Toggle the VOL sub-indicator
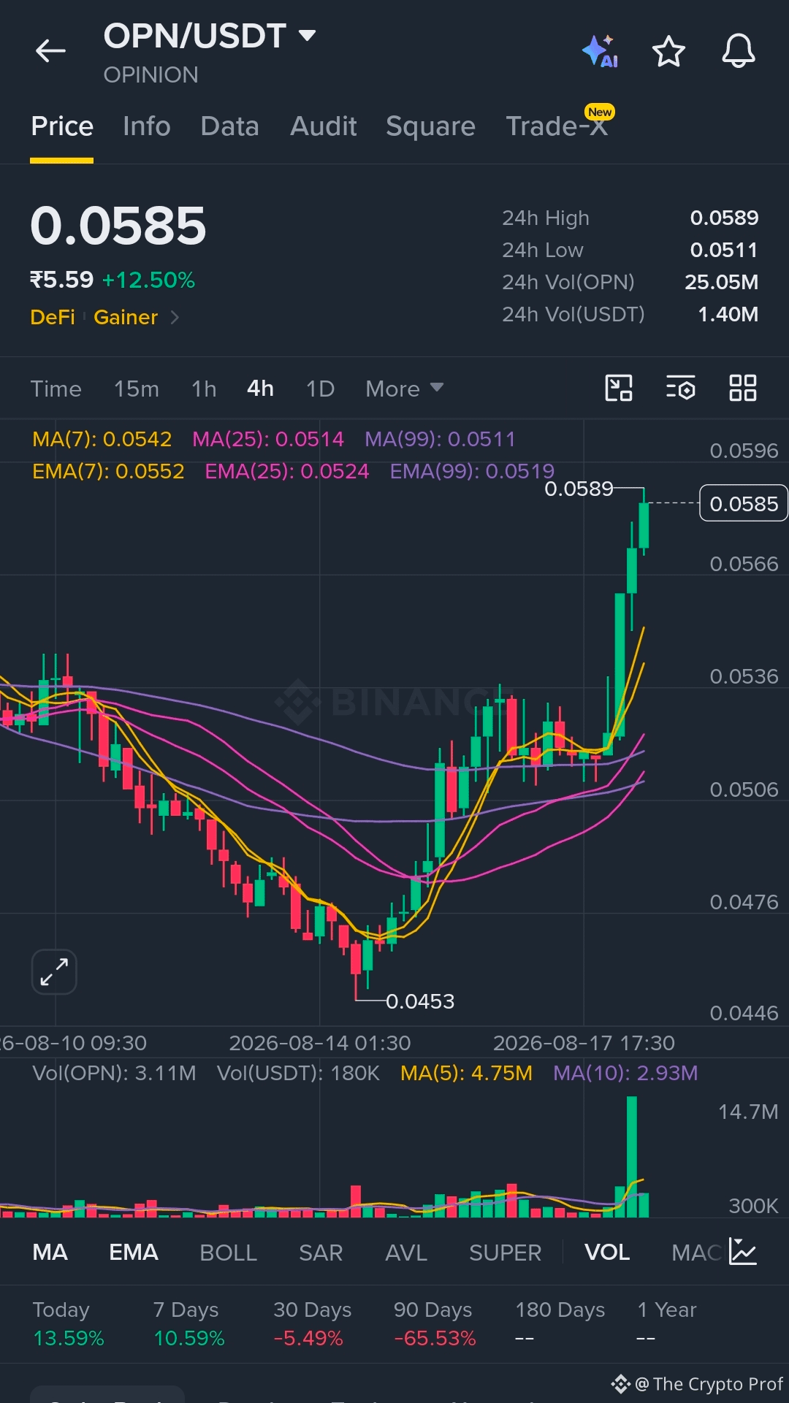789x1403 pixels. (607, 1252)
